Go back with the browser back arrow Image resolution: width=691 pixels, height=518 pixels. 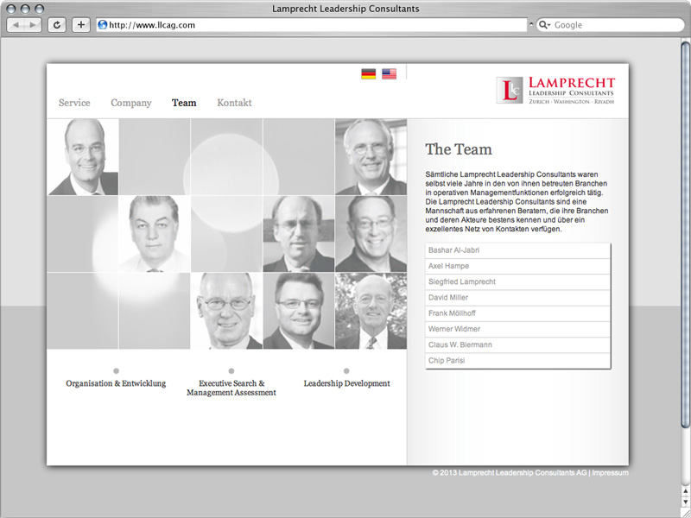click(x=16, y=25)
